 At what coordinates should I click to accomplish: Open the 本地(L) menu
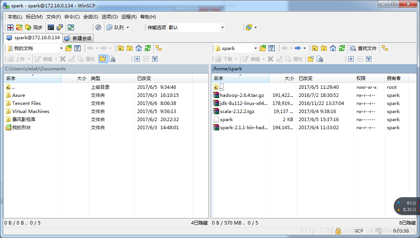click(15, 17)
